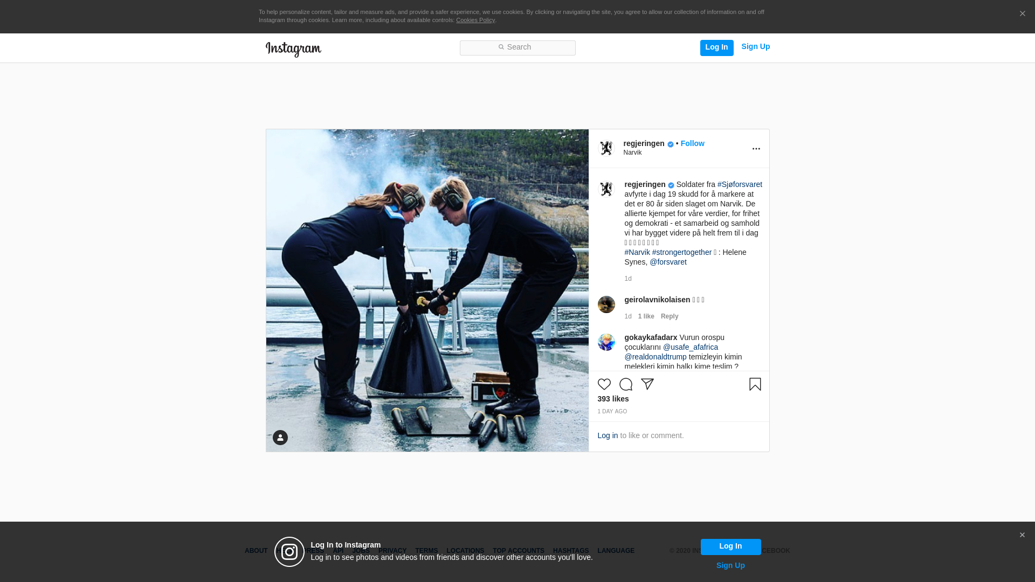Dismiss the cookie notice banner
This screenshot has width=1035, height=582.
tap(1022, 14)
